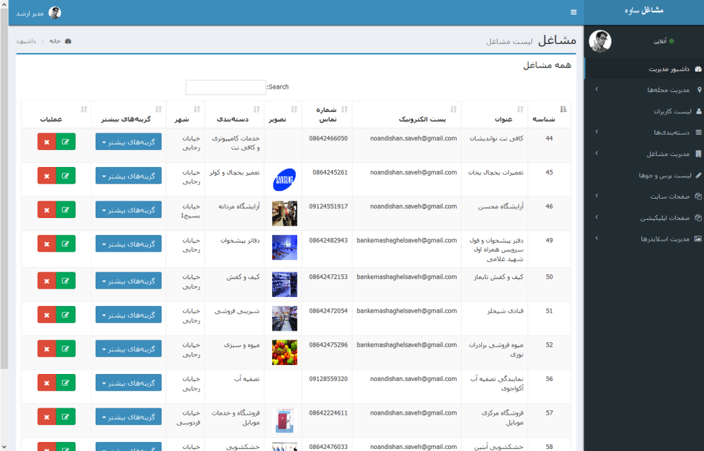704x451 pixels.
Task: Edit the row with ID 52
Action: click(65, 349)
